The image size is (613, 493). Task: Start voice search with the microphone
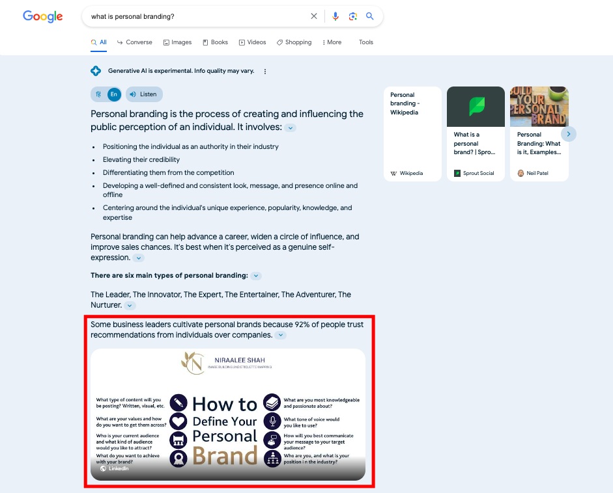point(335,16)
